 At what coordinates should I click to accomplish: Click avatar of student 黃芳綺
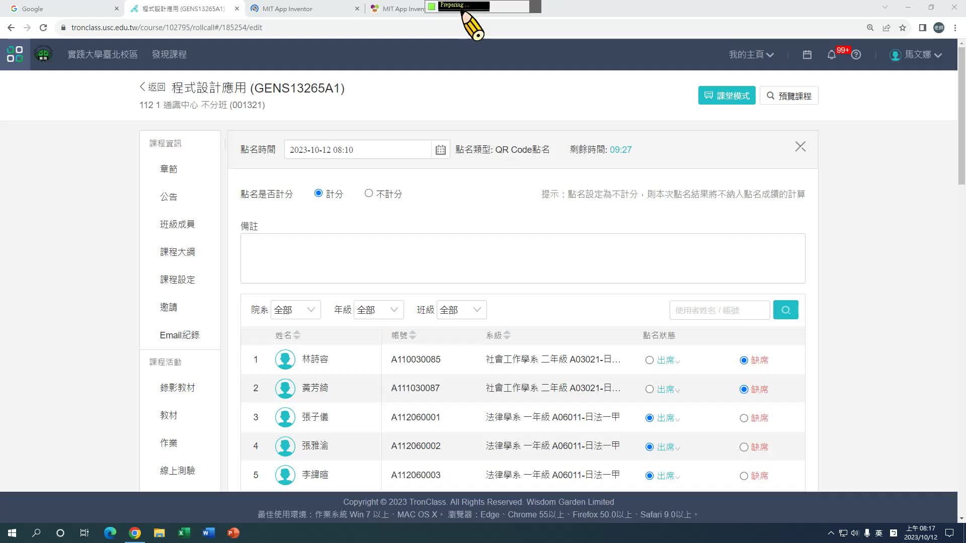point(285,388)
